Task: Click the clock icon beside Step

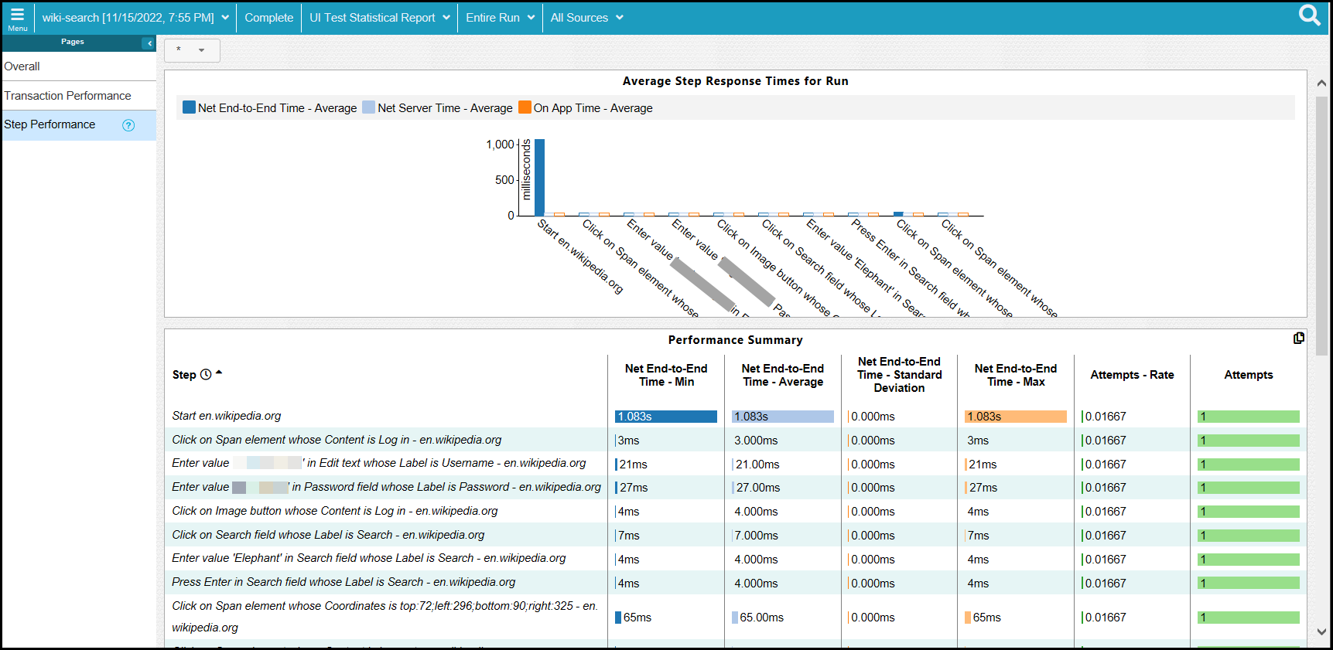Action: point(206,375)
